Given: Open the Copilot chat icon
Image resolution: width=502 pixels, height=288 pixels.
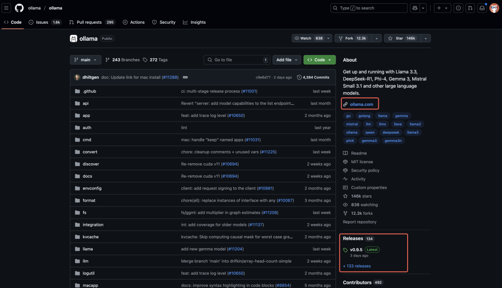Looking at the screenshot, I should [415, 8].
